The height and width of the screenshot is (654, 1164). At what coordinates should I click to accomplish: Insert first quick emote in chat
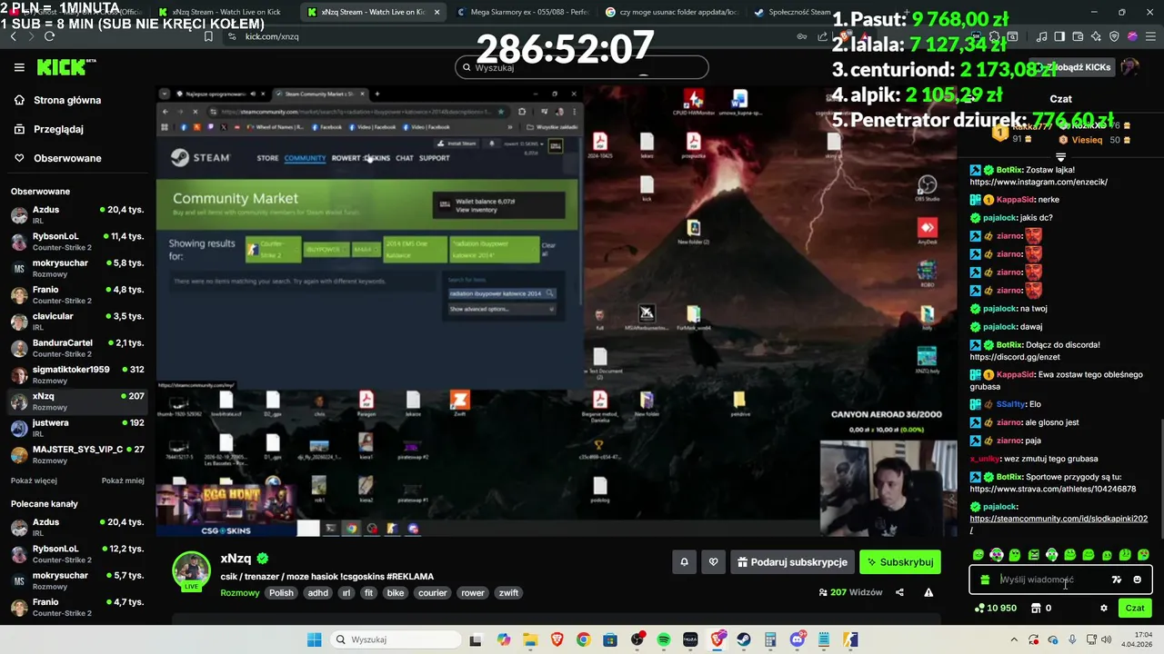click(x=978, y=555)
